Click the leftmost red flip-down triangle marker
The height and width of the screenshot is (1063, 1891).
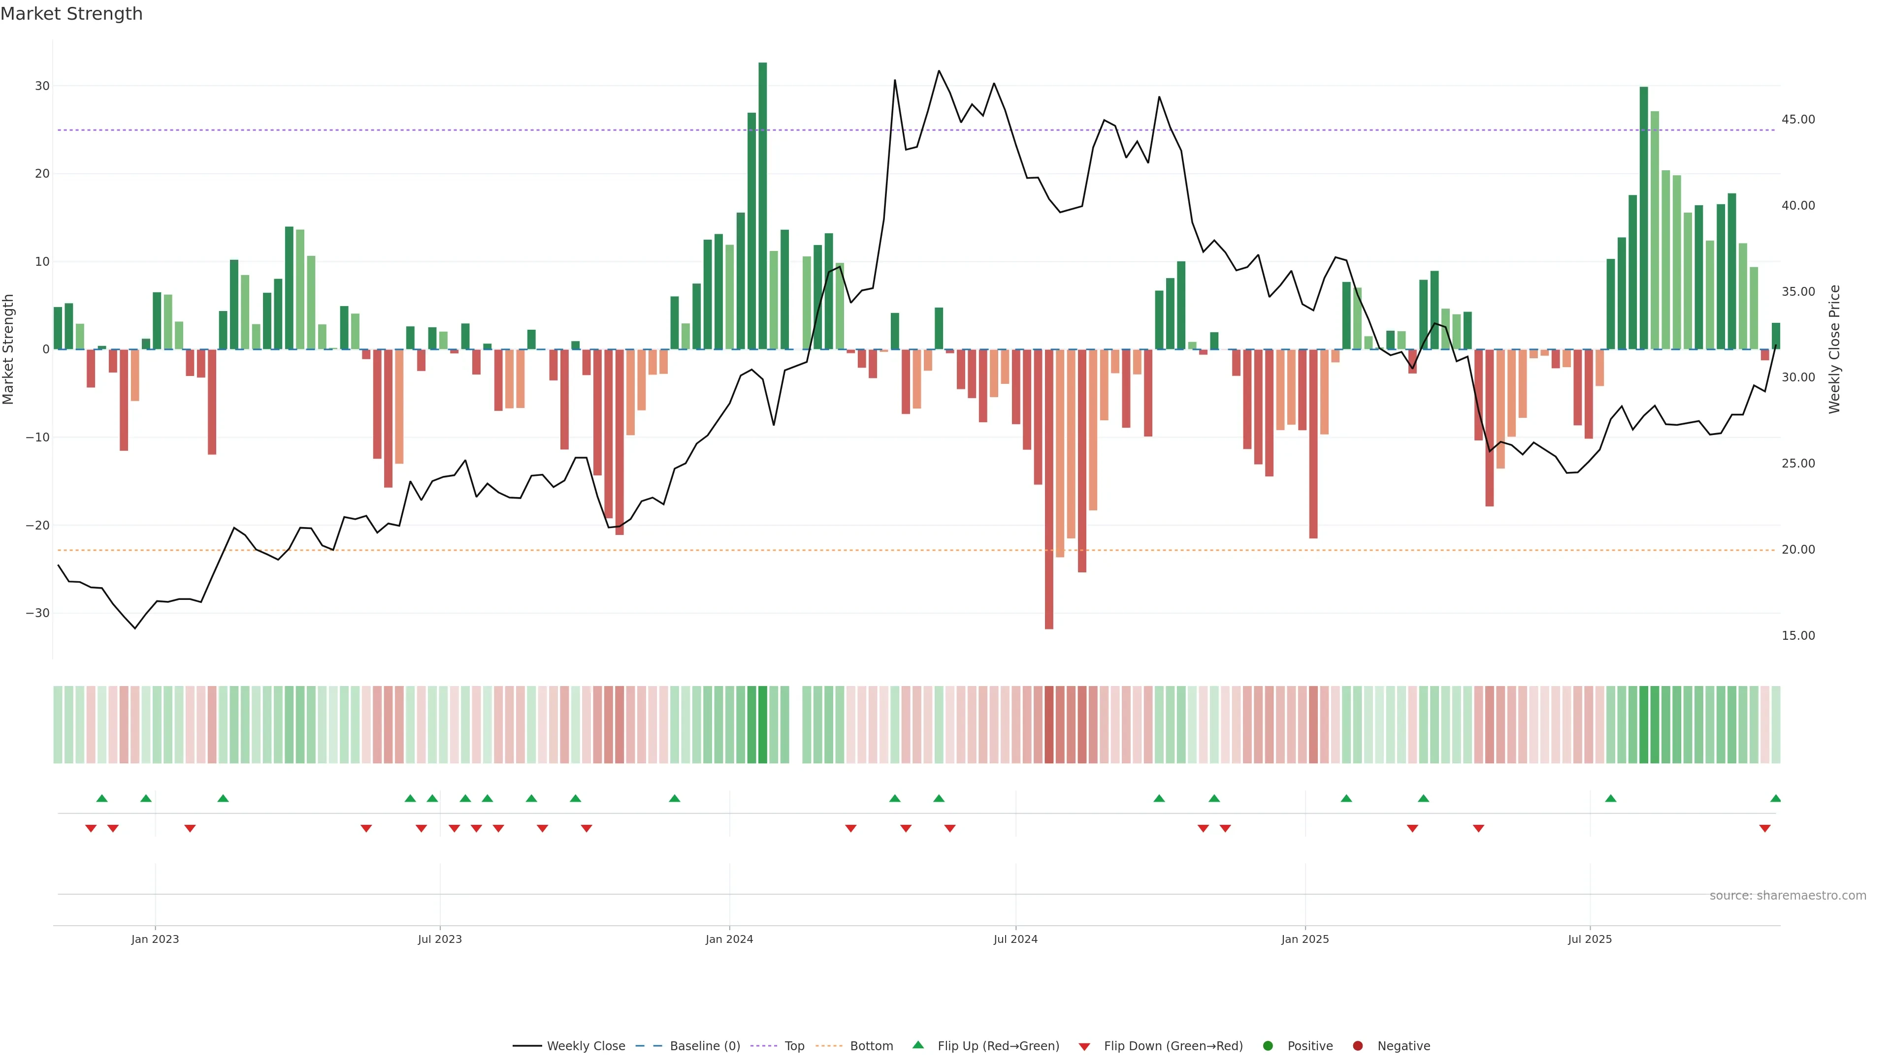click(x=91, y=828)
